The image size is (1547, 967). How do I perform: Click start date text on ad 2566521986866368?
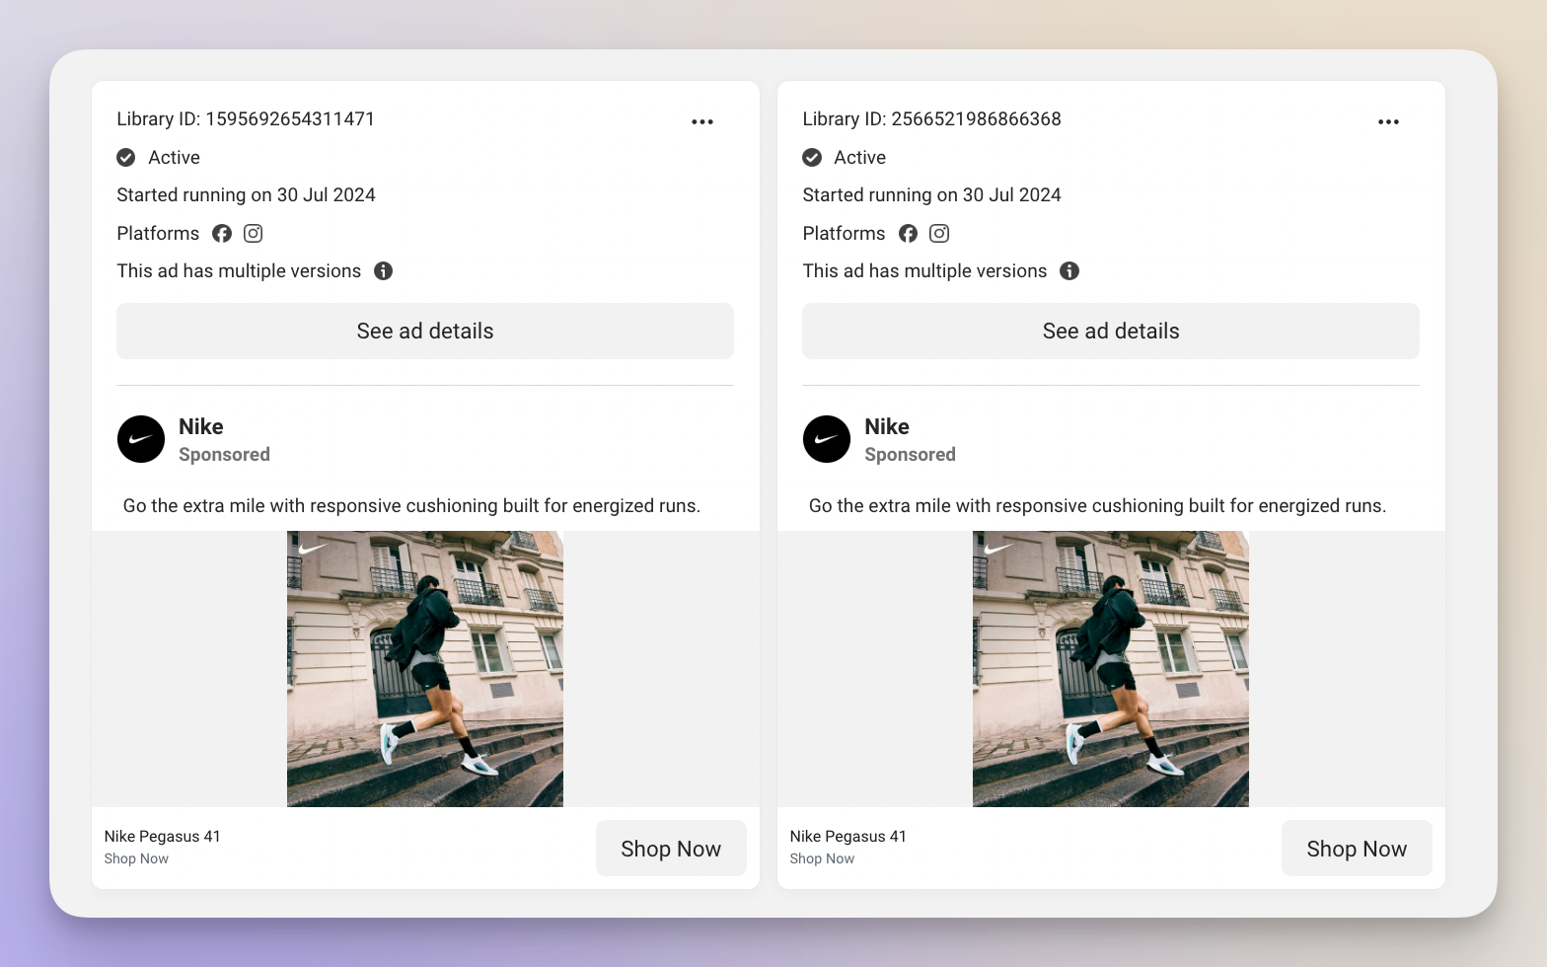click(932, 195)
